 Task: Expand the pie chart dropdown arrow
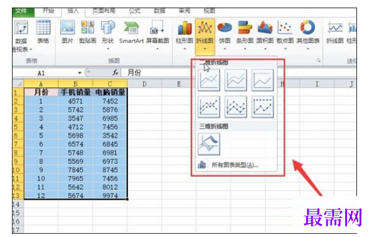[225, 49]
